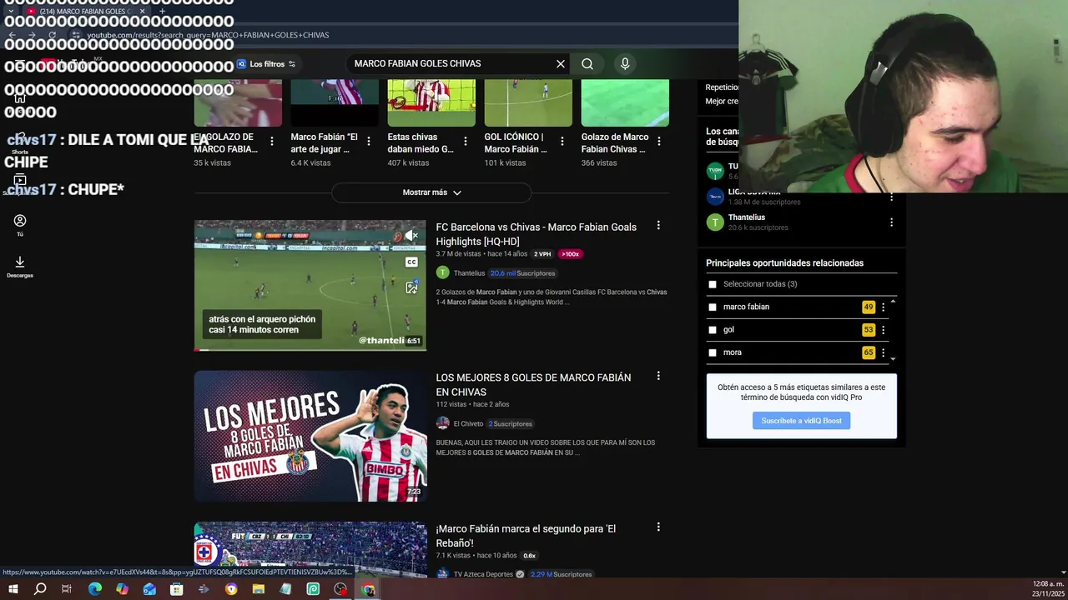Viewport: 1068px width, 600px height.
Task: Click the El Chiveto channel avatar
Action: (442, 423)
